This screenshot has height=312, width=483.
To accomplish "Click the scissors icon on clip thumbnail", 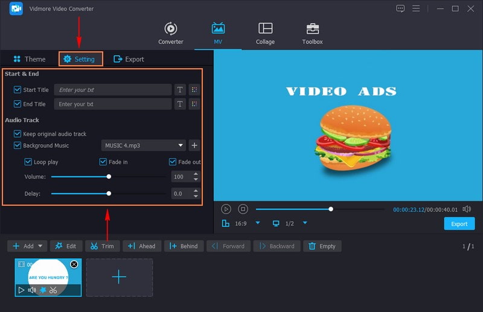I will (x=53, y=290).
